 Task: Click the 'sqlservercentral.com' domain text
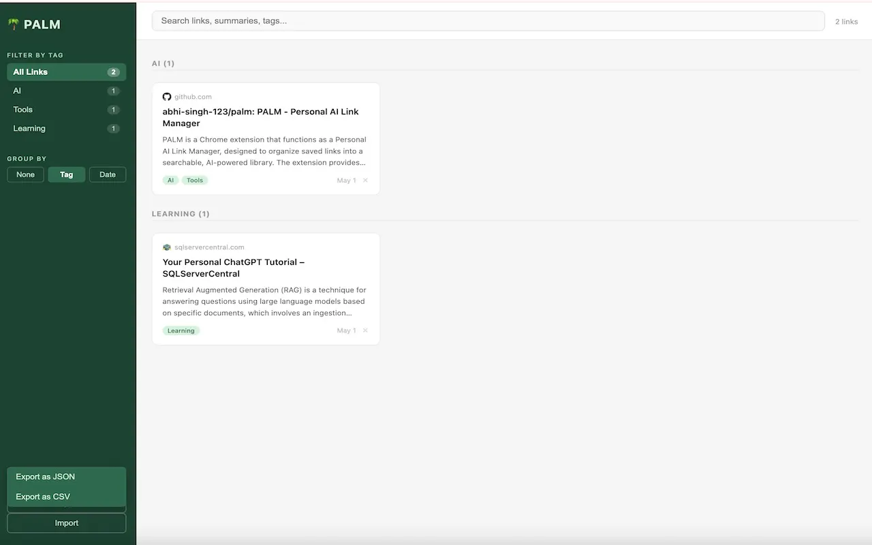209,247
